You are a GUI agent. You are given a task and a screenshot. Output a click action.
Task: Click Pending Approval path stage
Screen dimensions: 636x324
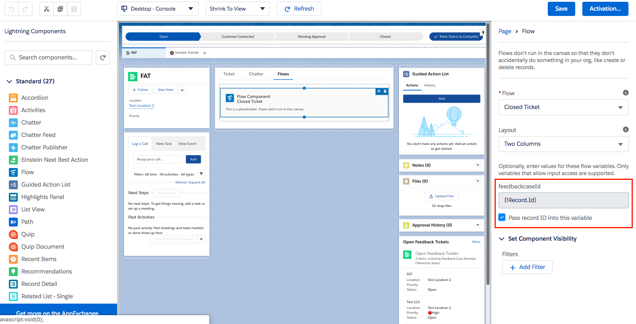[x=311, y=37]
